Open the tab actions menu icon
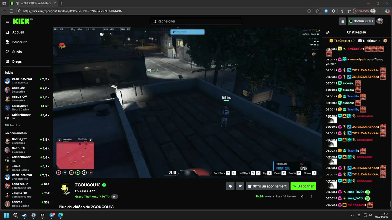The height and width of the screenshot is (220, 392). tap(4, 3)
